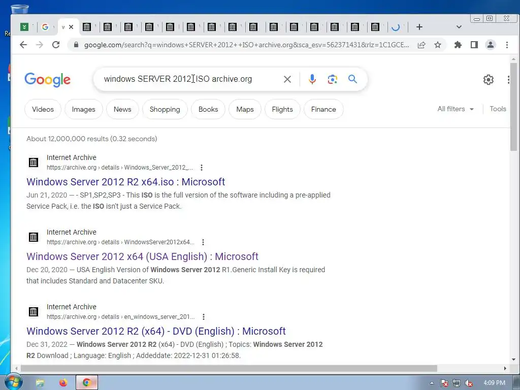The image size is (520, 390).
Task: Open more options for Windows Server 2012 R2 x64.iso result
Action: coord(202,168)
